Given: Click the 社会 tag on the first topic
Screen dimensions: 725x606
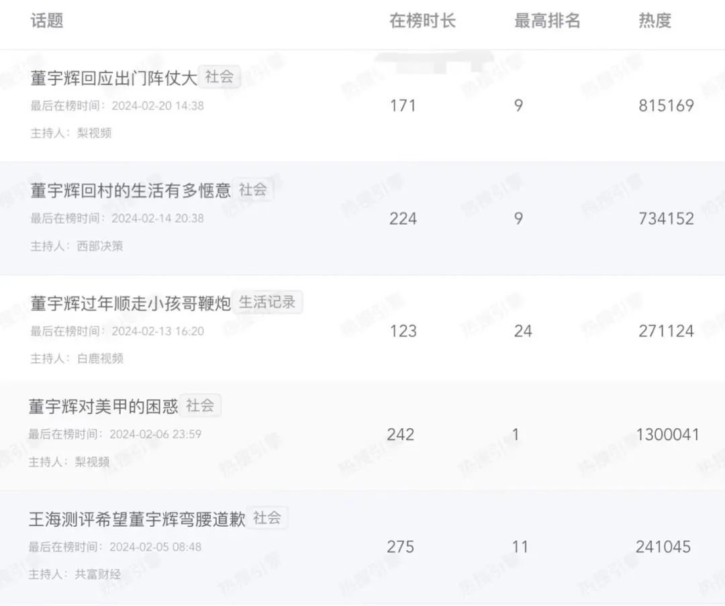Looking at the screenshot, I should [x=219, y=77].
